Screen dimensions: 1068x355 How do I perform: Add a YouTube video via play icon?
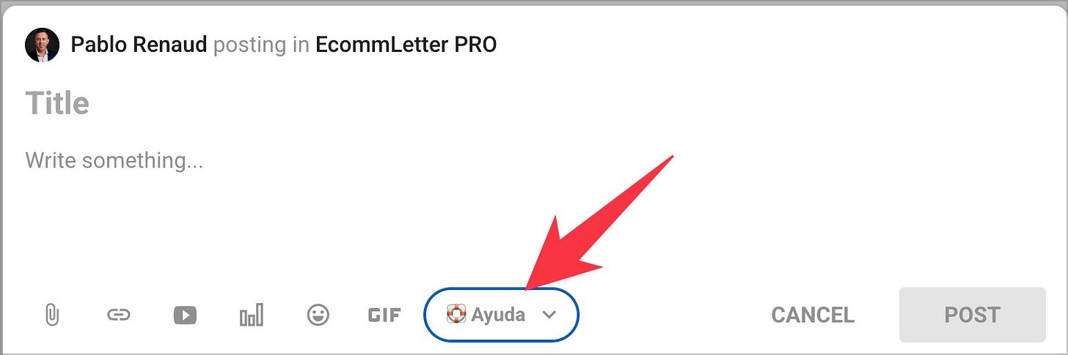click(185, 315)
